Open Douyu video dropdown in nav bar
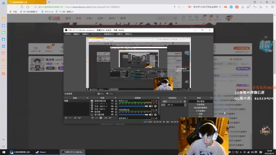 coord(101,18)
